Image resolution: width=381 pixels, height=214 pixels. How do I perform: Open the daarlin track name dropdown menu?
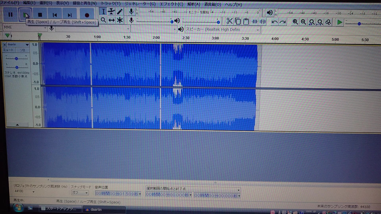click(x=18, y=45)
